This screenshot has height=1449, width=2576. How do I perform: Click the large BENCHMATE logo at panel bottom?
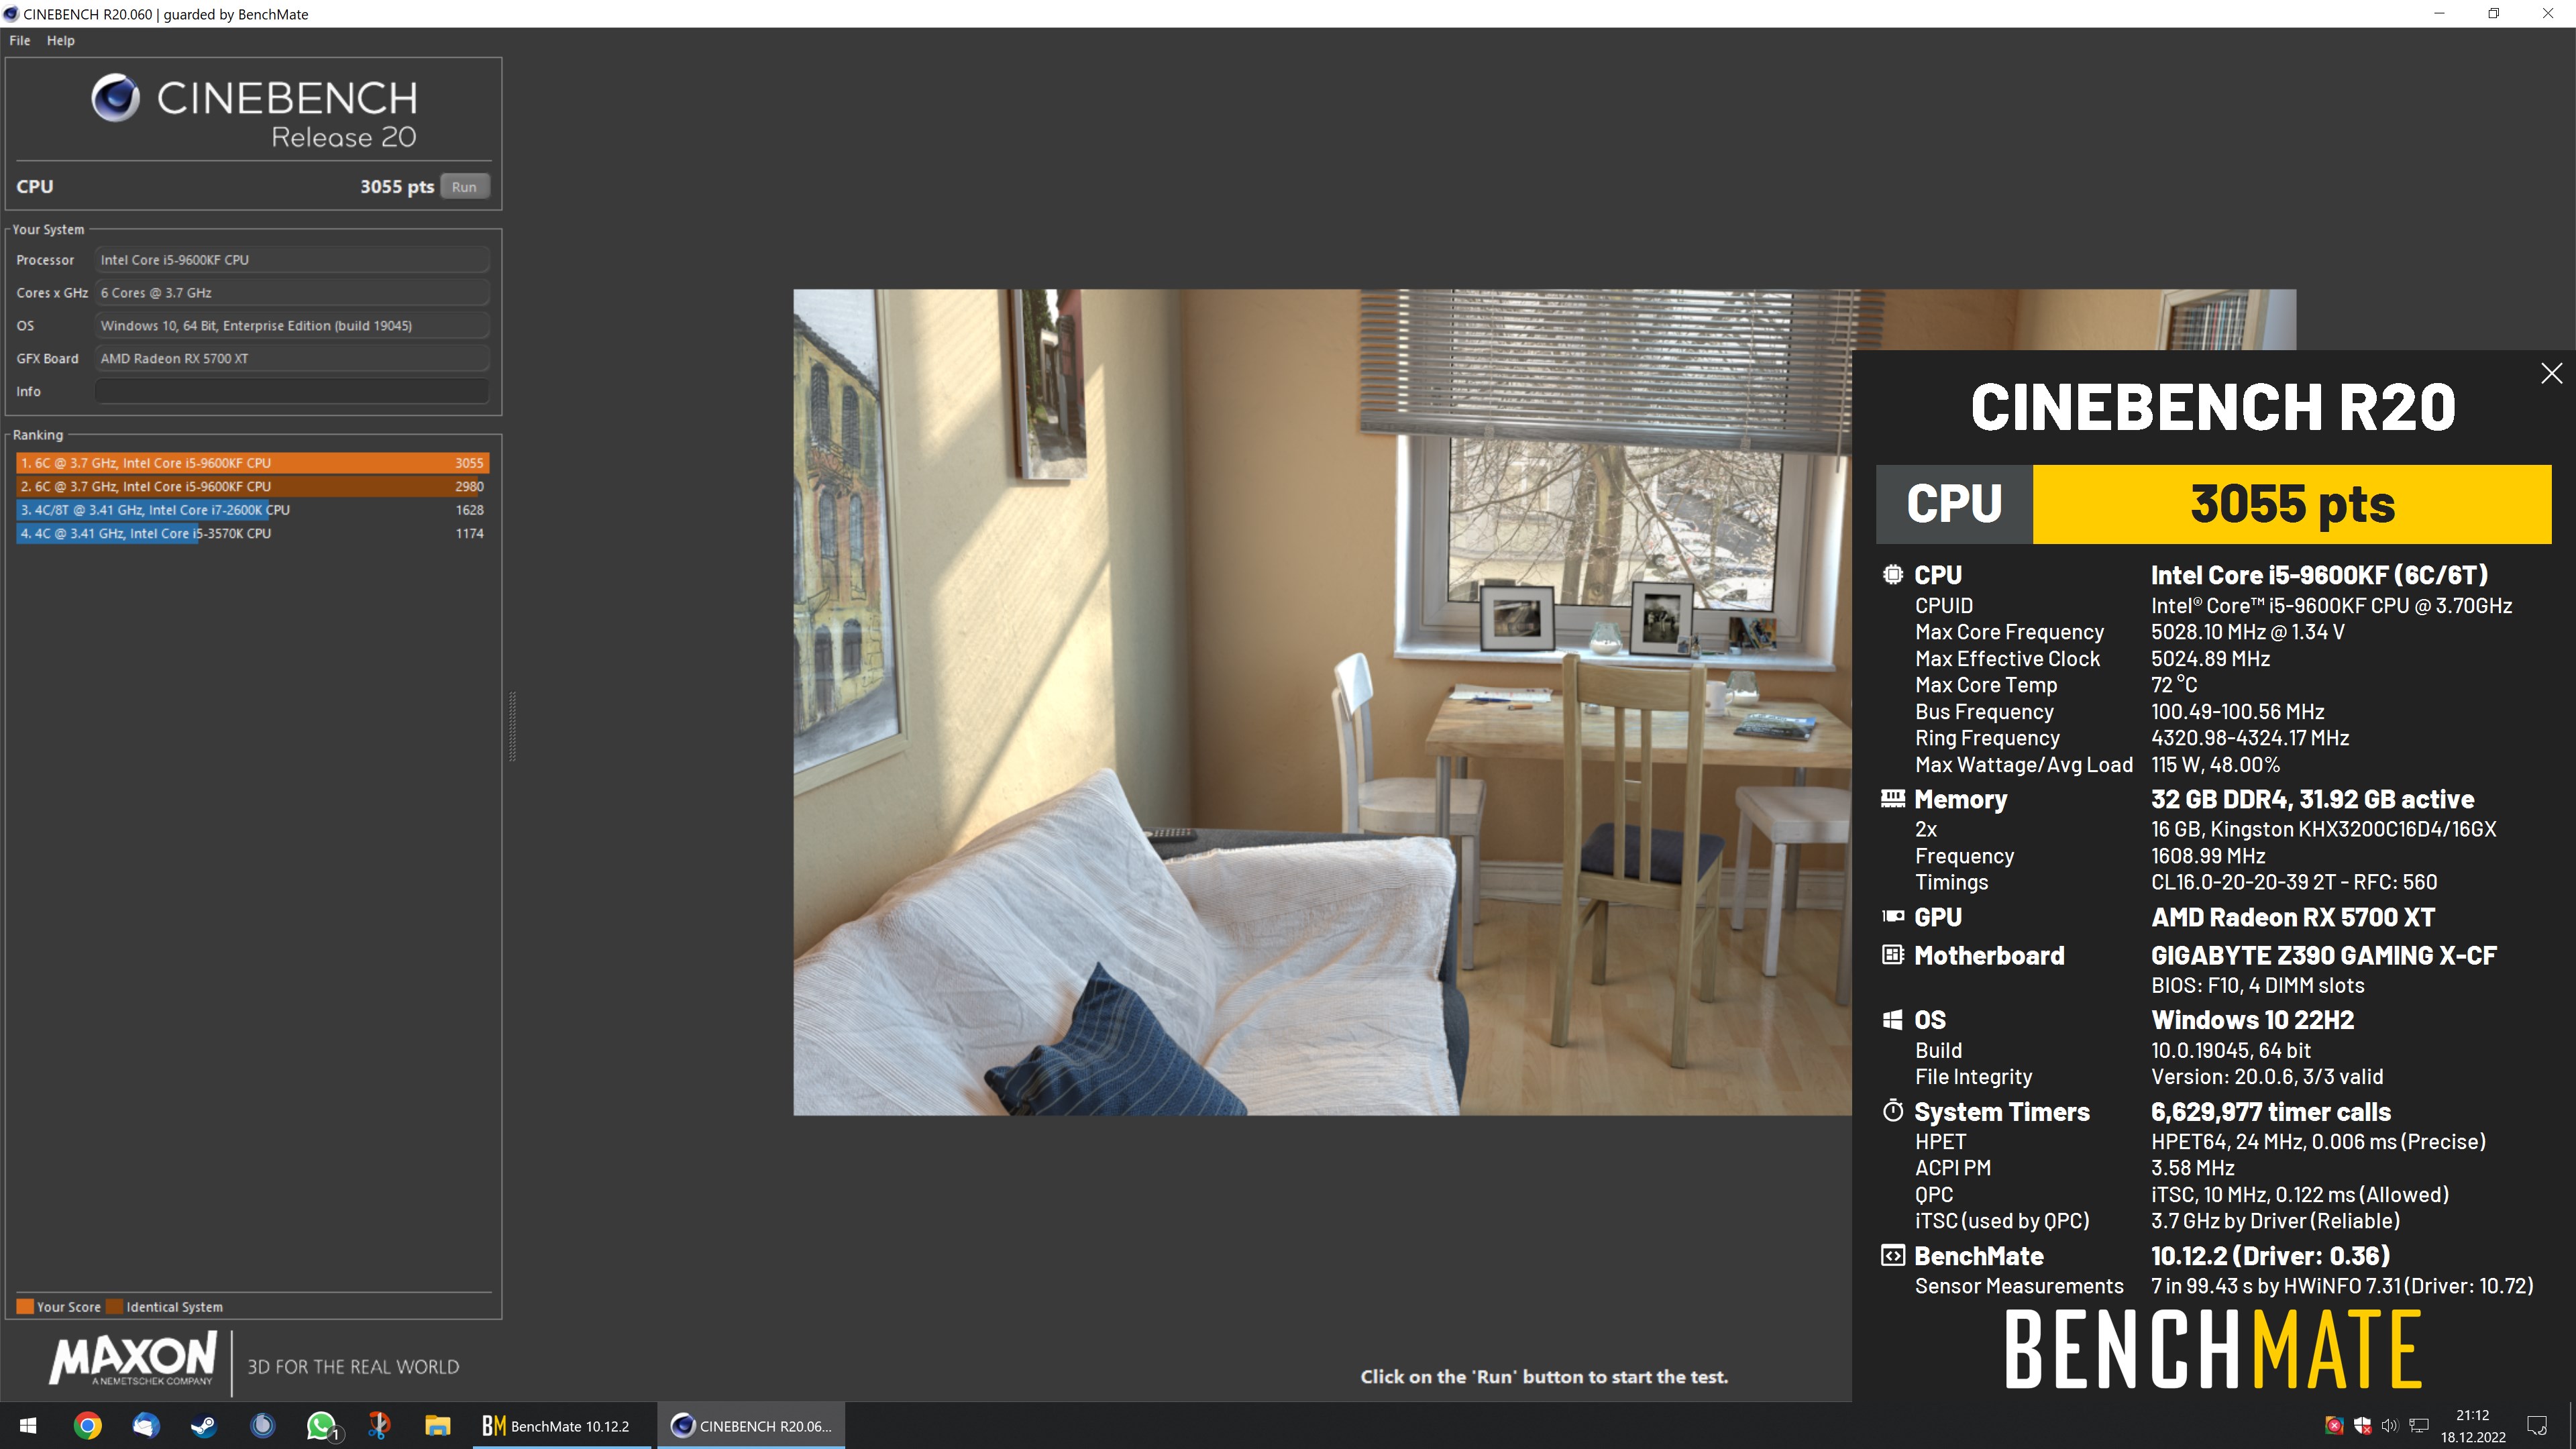point(2213,1350)
